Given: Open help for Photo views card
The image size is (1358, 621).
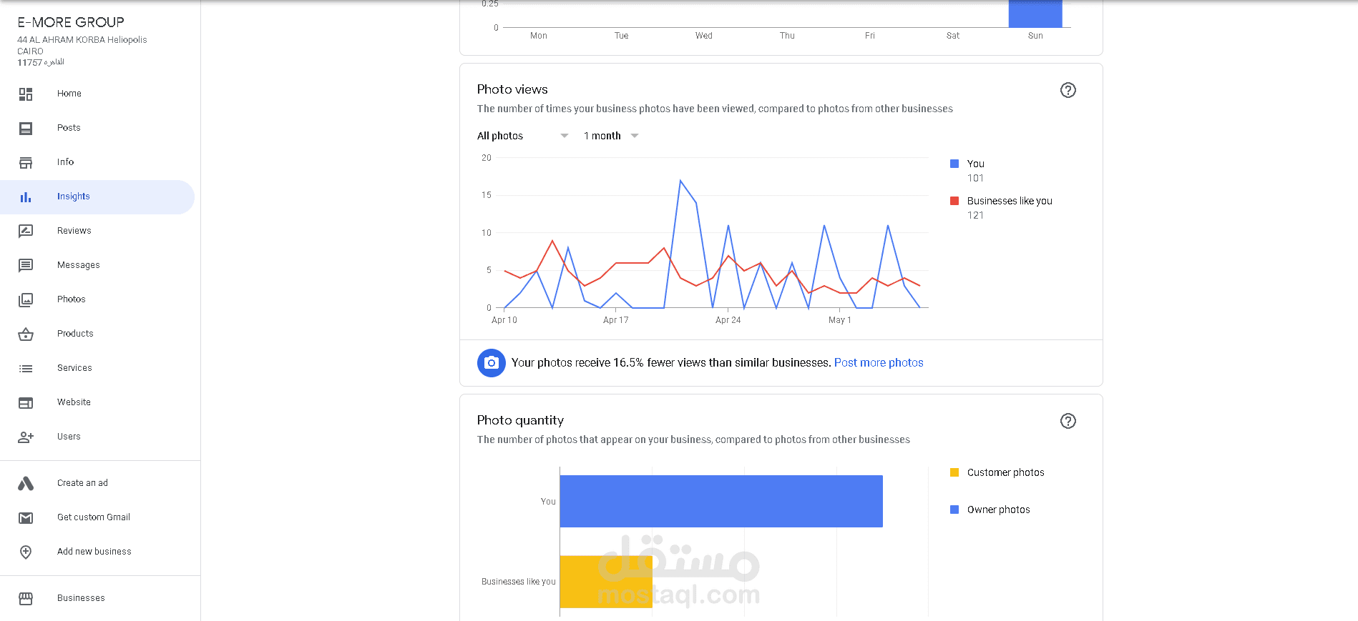Looking at the screenshot, I should point(1068,90).
